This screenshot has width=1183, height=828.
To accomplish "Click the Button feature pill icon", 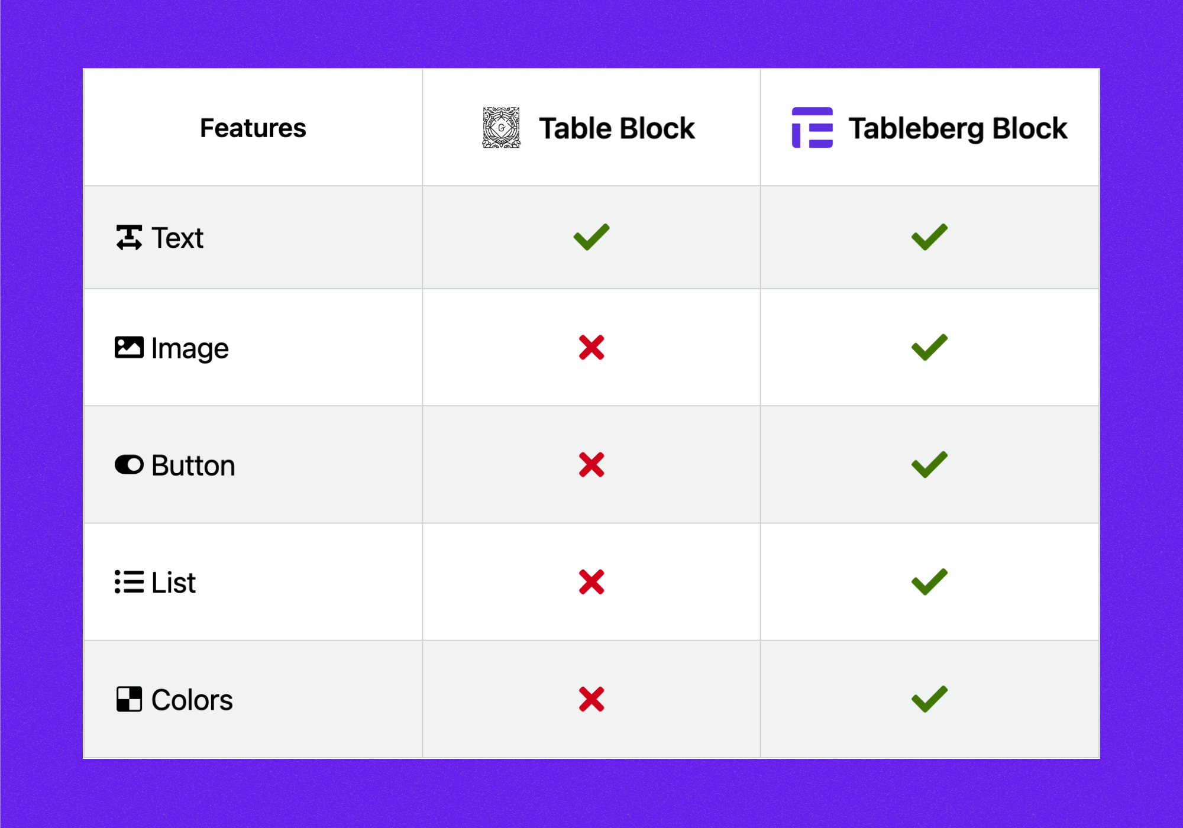I will pos(129,465).
